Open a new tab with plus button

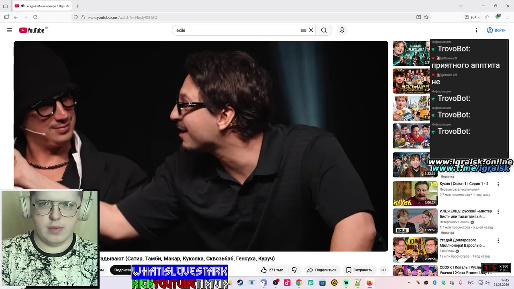(x=78, y=6)
